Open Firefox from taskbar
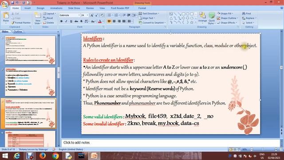This screenshot has height=160, width=284. 43,156
